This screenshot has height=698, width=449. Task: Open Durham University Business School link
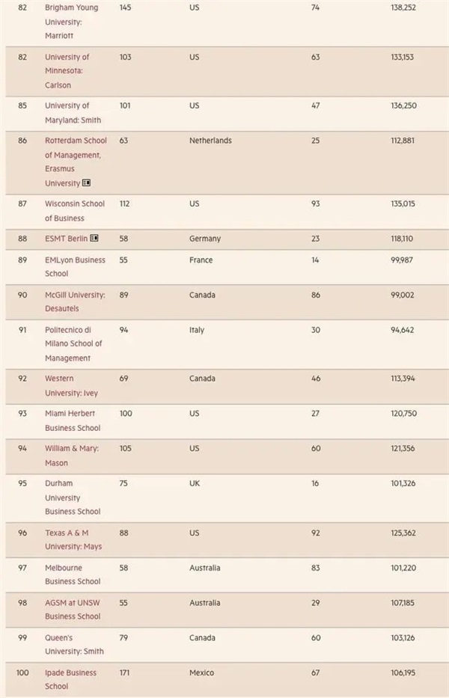tap(72, 498)
